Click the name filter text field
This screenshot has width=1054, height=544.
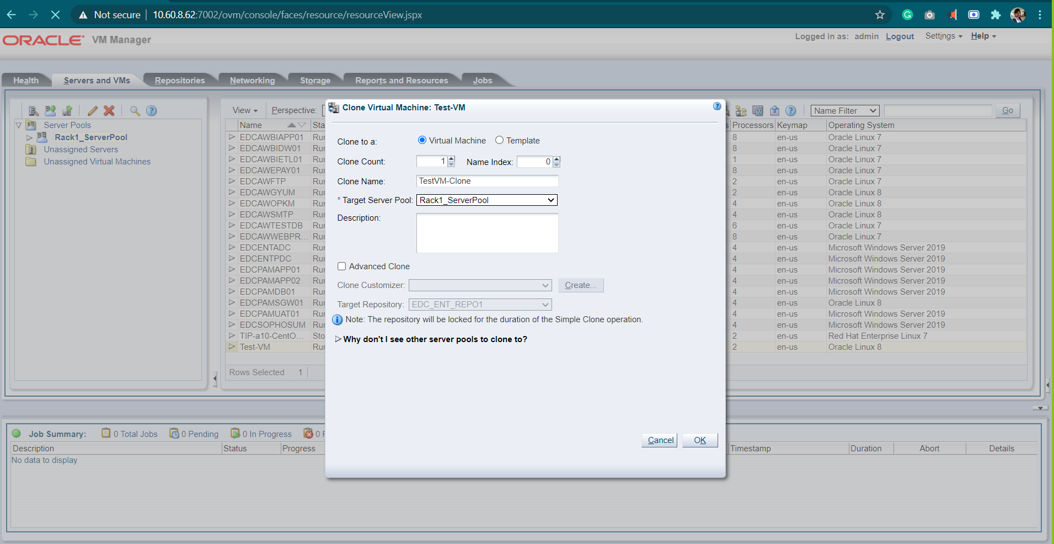tap(938, 111)
